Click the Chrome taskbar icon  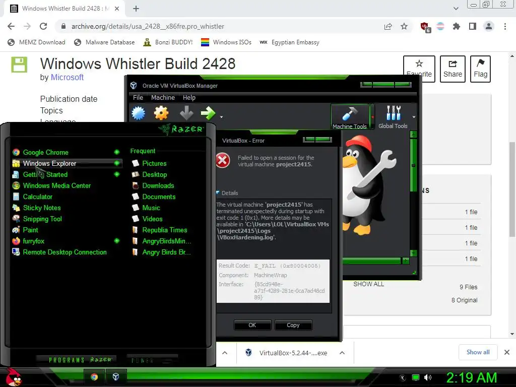94,377
